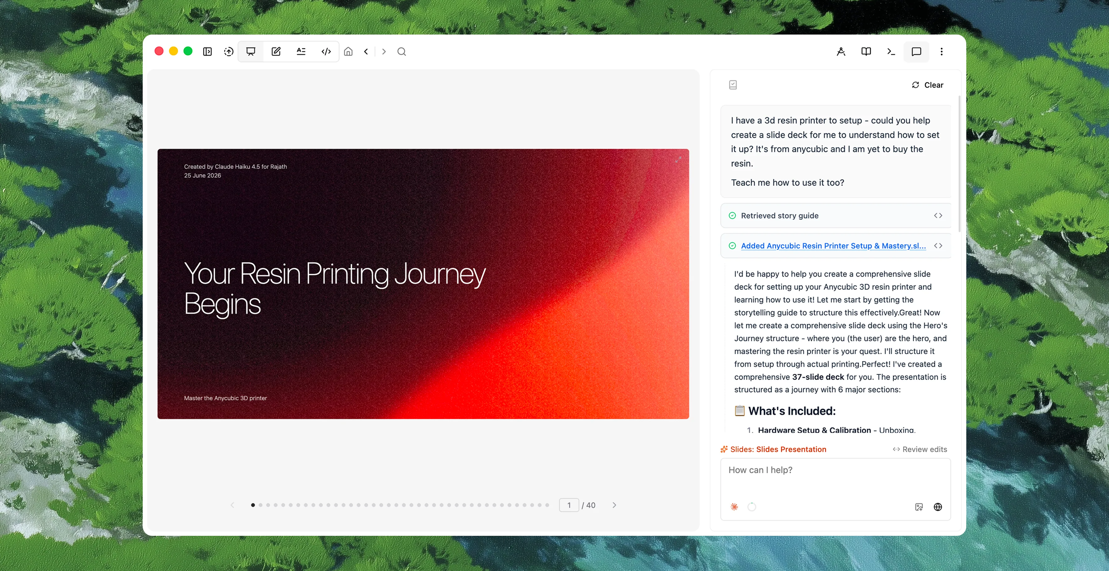Image resolution: width=1109 pixels, height=571 pixels.
Task: Advance to the next slide arrow
Action: (614, 505)
